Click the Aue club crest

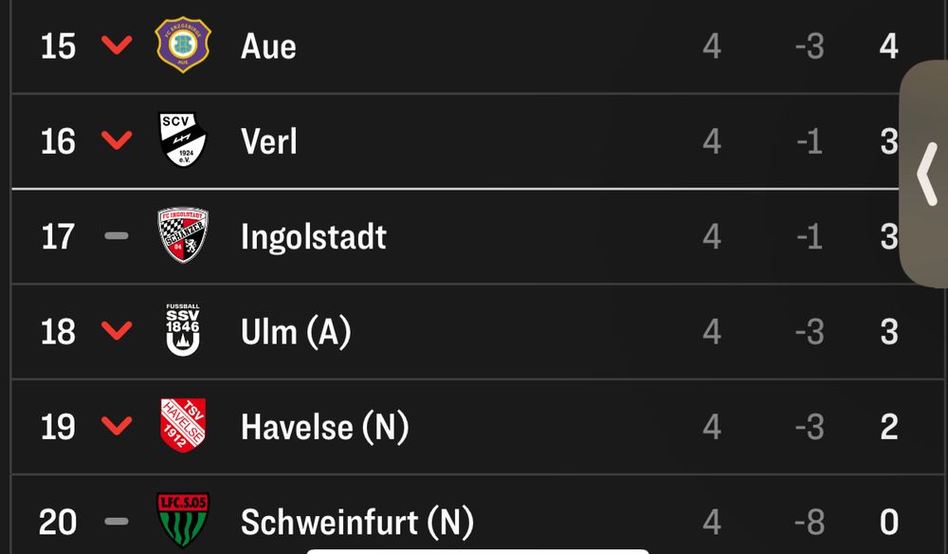tap(182, 46)
